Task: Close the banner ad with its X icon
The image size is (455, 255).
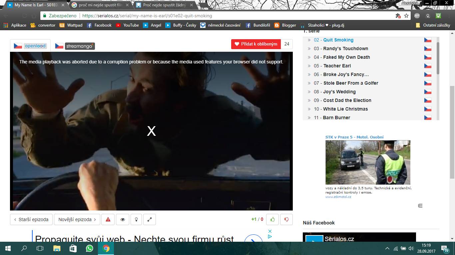Action: (x=270, y=231)
